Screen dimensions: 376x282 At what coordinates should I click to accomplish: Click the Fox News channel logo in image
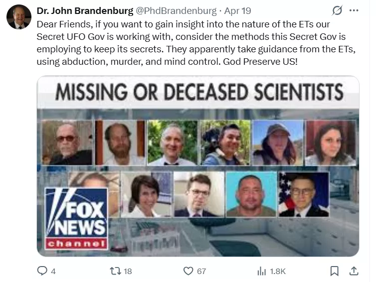[x=76, y=219]
